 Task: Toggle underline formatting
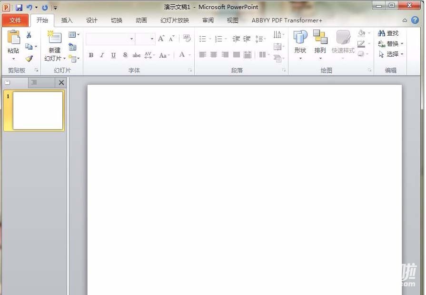pos(114,55)
